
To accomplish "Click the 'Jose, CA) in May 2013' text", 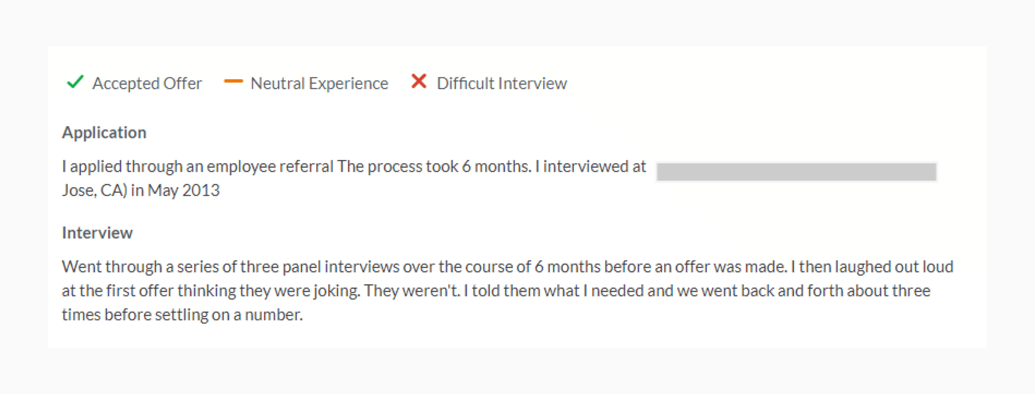I will coord(141,191).
